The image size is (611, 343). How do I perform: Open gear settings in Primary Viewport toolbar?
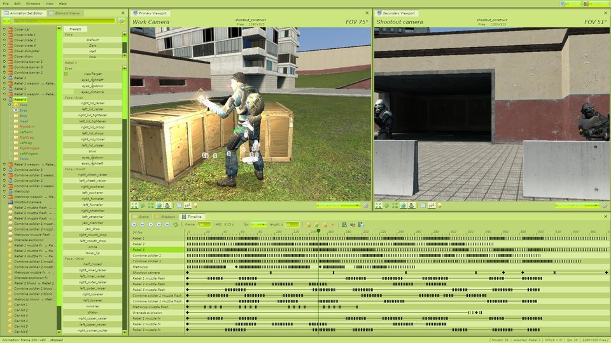tap(365, 206)
